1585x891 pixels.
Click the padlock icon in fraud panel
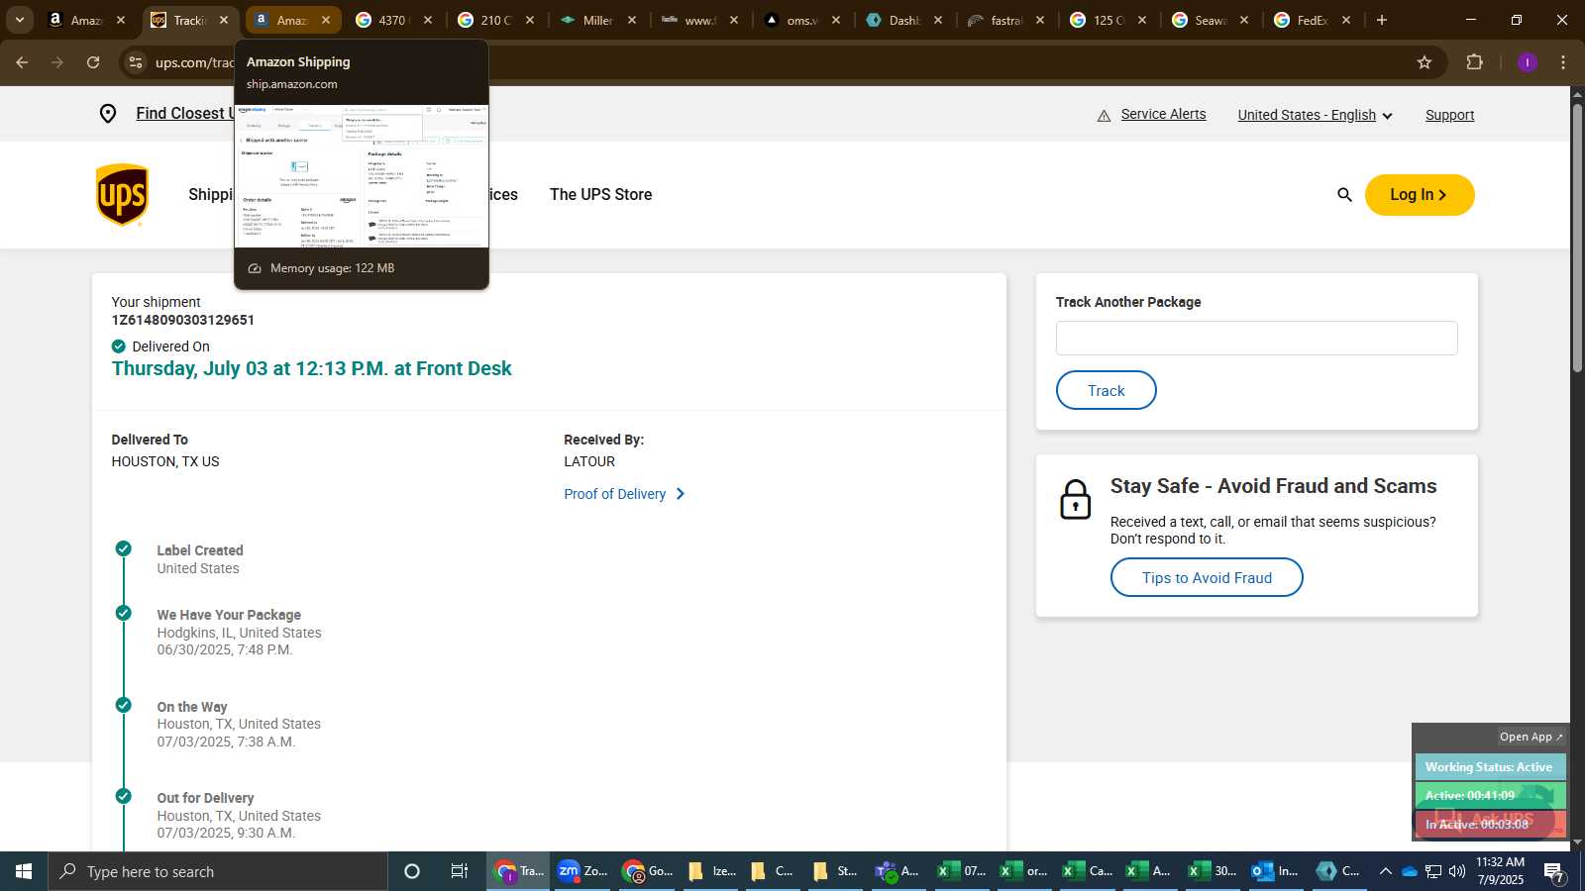click(1075, 500)
